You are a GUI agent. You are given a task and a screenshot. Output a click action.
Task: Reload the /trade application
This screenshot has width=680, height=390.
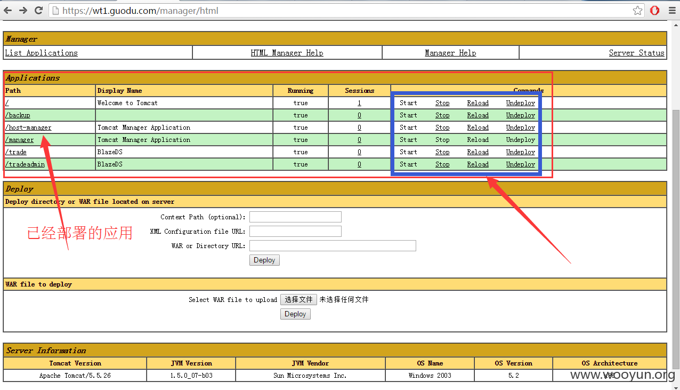478,152
